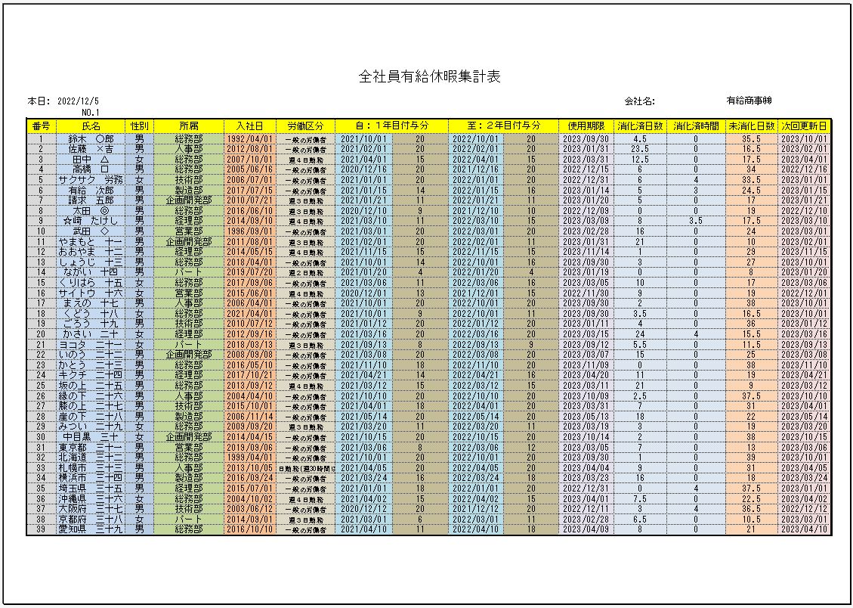Select the name ☆崎 たけし
The height and width of the screenshot is (608, 853).
(91, 220)
